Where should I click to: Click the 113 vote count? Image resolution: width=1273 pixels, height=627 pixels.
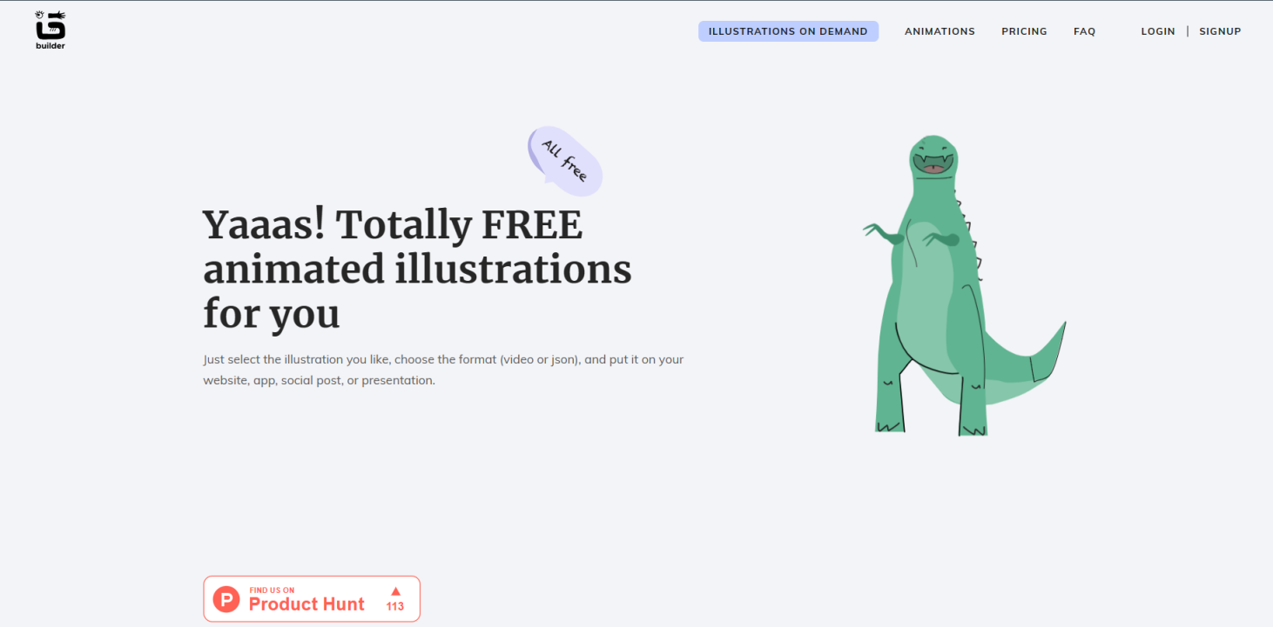tap(395, 607)
